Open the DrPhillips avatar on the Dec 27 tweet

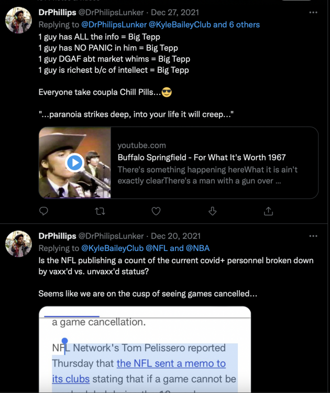pyautogui.click(x=18, y=20)
